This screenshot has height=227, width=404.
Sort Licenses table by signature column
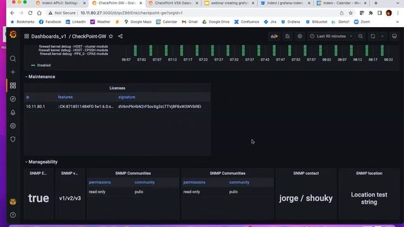[126, 97]
